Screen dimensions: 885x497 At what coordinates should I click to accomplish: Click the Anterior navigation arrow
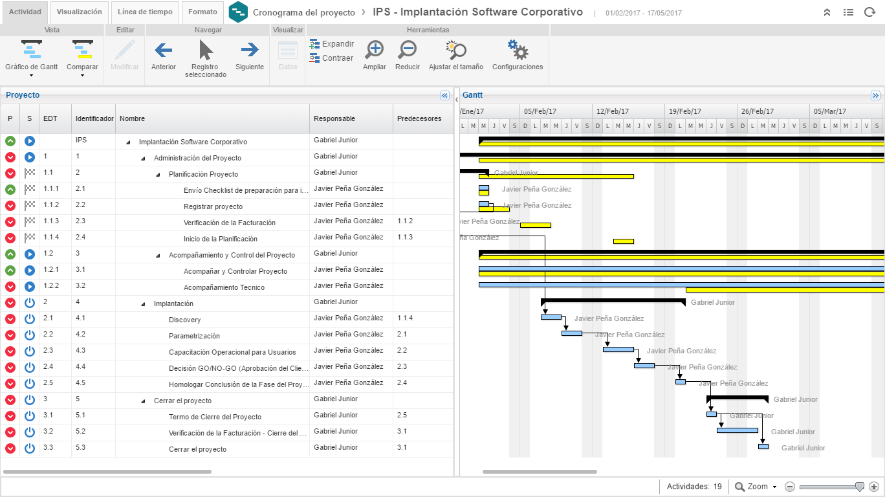tap(163, 50)
